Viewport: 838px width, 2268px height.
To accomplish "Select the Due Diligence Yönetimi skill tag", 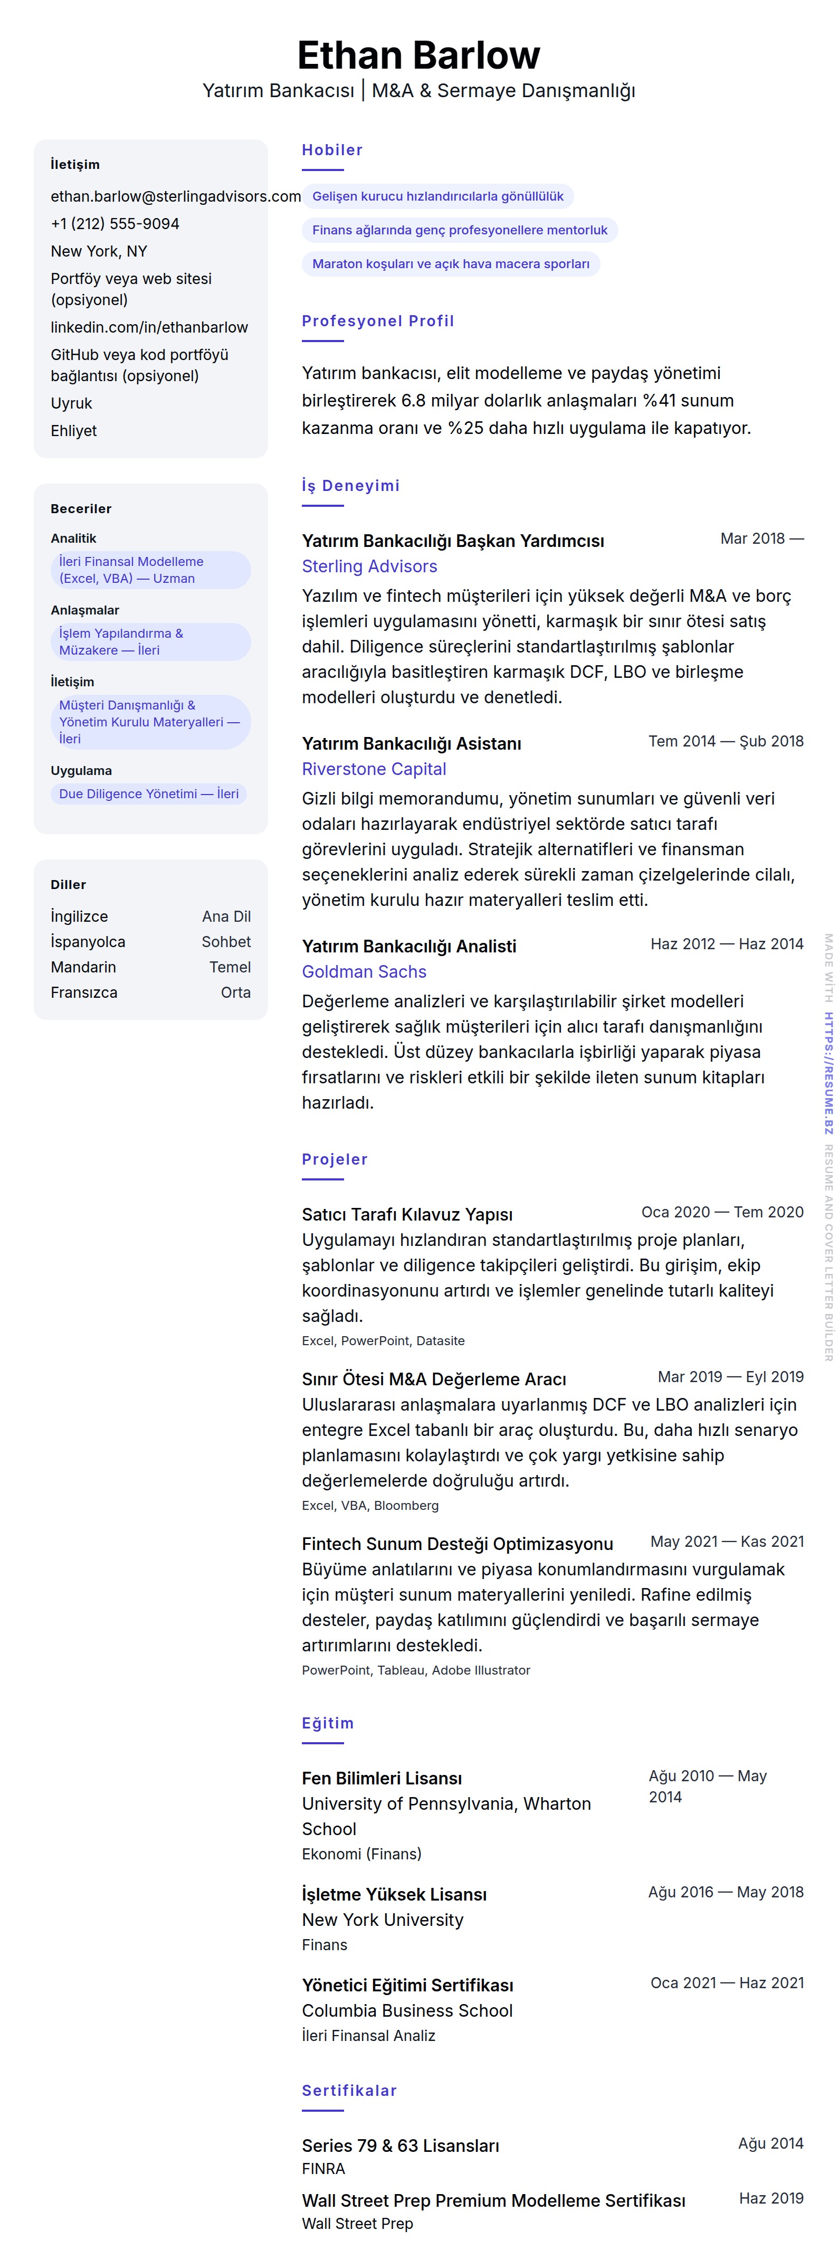I will [x=148, y=793].
